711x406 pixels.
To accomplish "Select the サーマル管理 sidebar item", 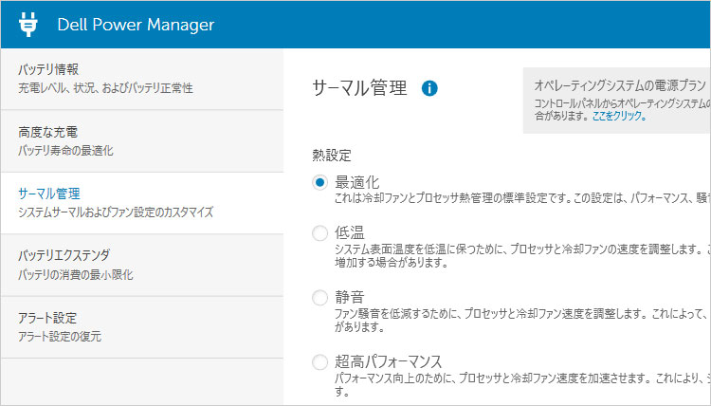I will [142, 203].
